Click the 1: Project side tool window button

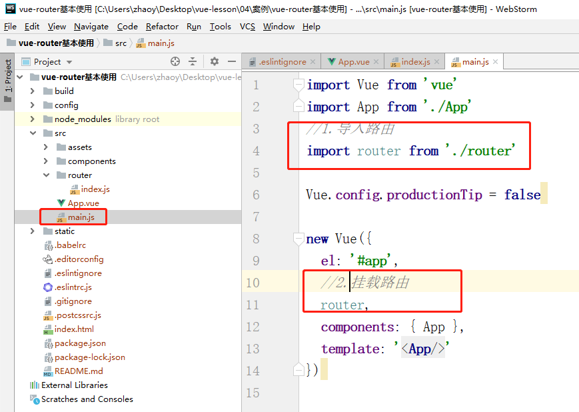pyautogui.click(x=8, y=81)
